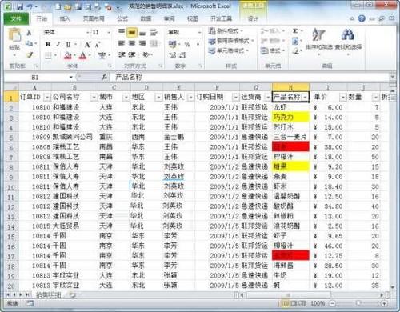
Task: Switch to the 插入 Insert ribbon tab
Action: coord(65,18)
